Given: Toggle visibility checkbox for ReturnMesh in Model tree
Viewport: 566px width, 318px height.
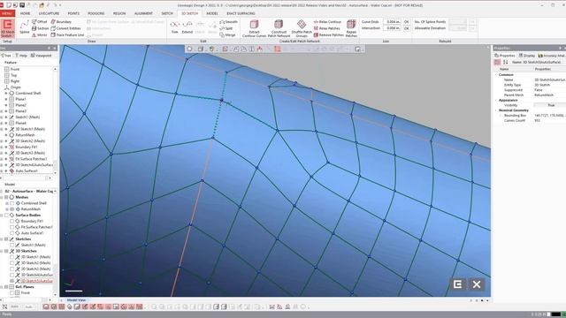Looking at the screenshot, I should pyautogui.click(x=11, y=209).
